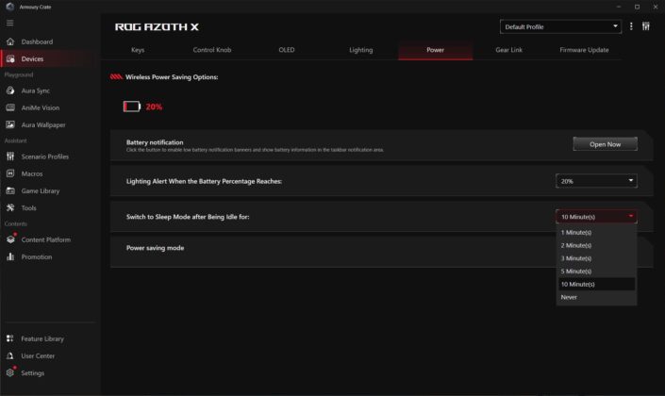Click the Dashboard home icon
Viewport: 665px width, 396px height.
pyautogui.click(x=10, y=41)
